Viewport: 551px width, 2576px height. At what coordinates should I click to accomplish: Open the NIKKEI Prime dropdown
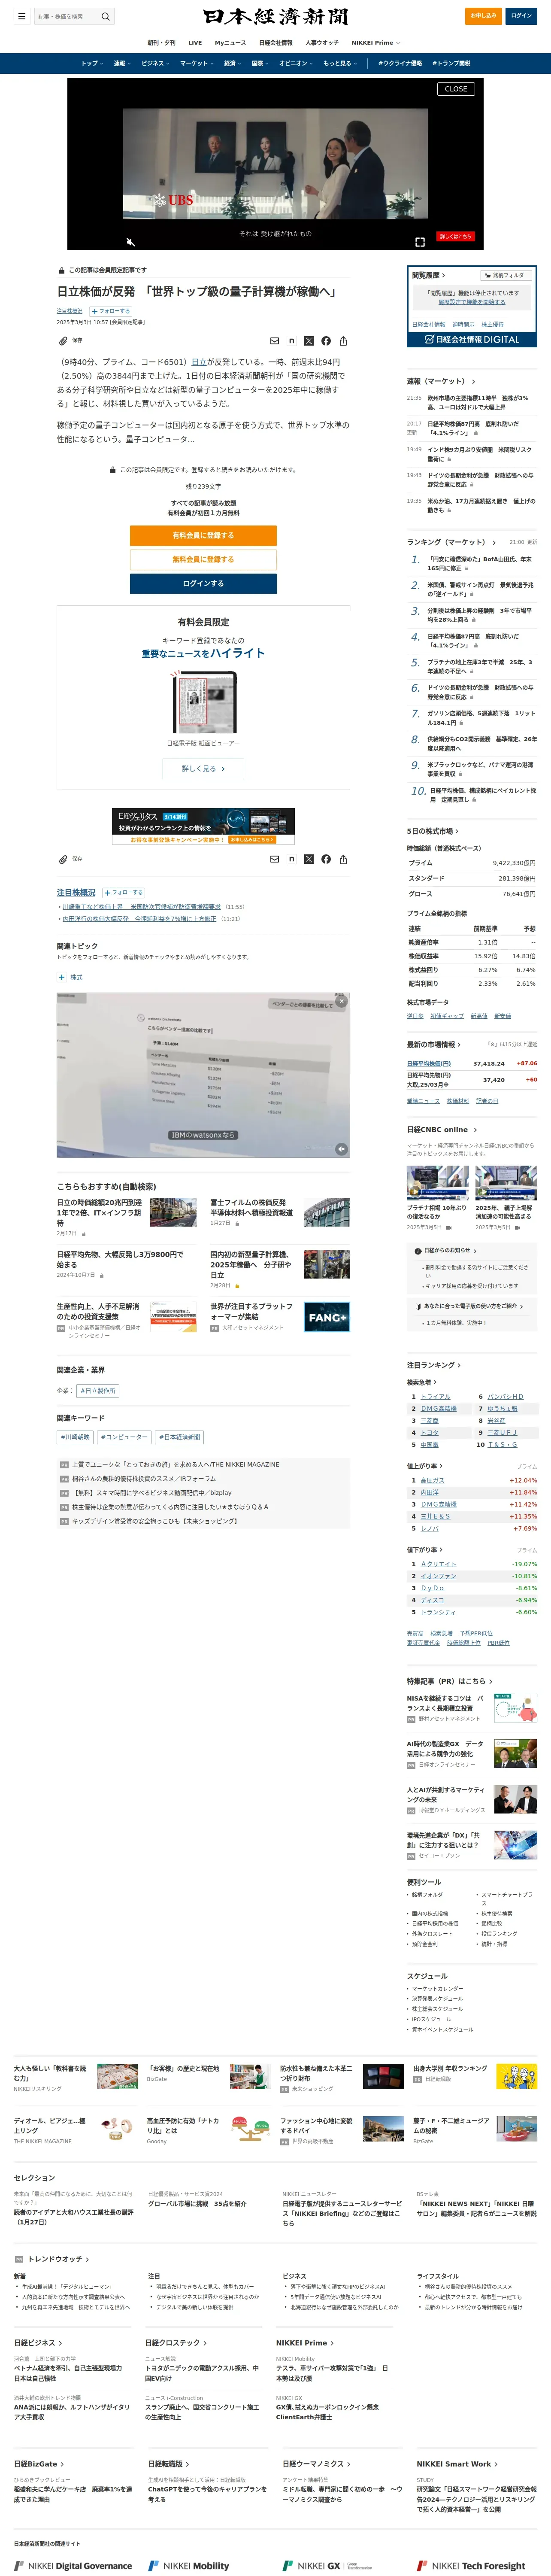(x=376, y=43)
